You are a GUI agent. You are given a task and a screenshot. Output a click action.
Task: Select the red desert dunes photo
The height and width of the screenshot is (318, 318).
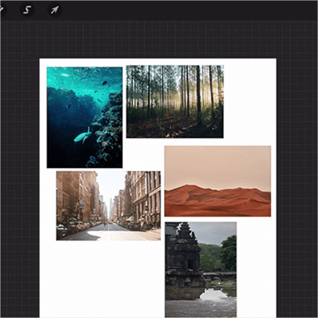[x=218, y=181]
